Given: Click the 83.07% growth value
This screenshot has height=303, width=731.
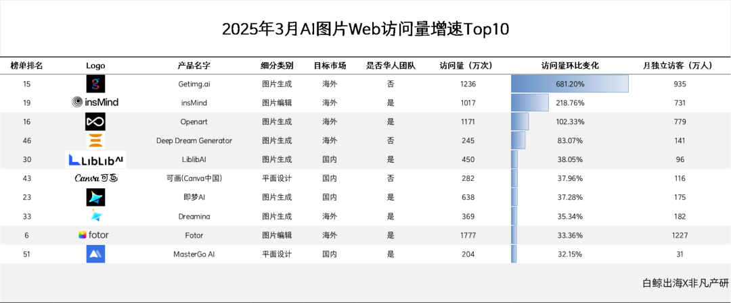Looking at the screenshot, I should [x=569, y=140].
